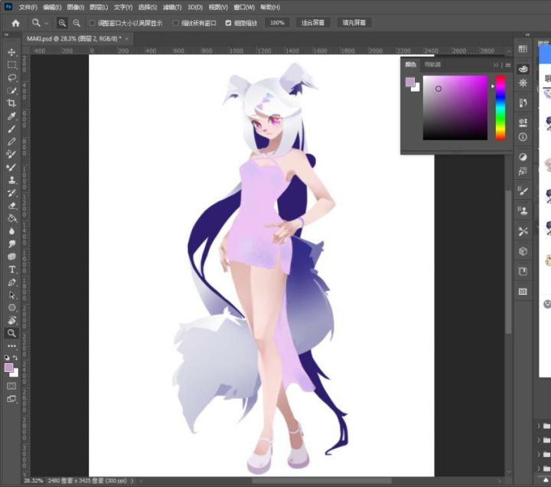Screen dimensions: 551x487
Task: Click the 100% zoom button
Action: click(x=277, y=23)
